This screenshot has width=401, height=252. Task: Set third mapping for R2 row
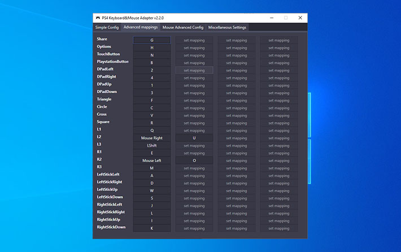237,160
